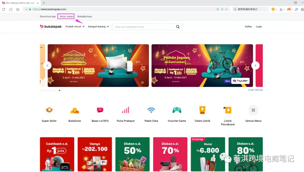Open the PayLater Ramadan bicycle banner

click(202, 65)
